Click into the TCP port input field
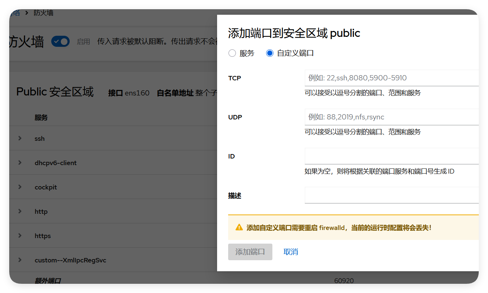488x293 pixels. pyautogui.click(x=369, y=78)
